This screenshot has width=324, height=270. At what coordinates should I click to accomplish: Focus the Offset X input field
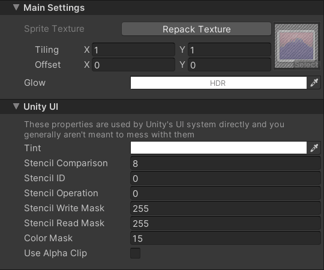point(133,65)
